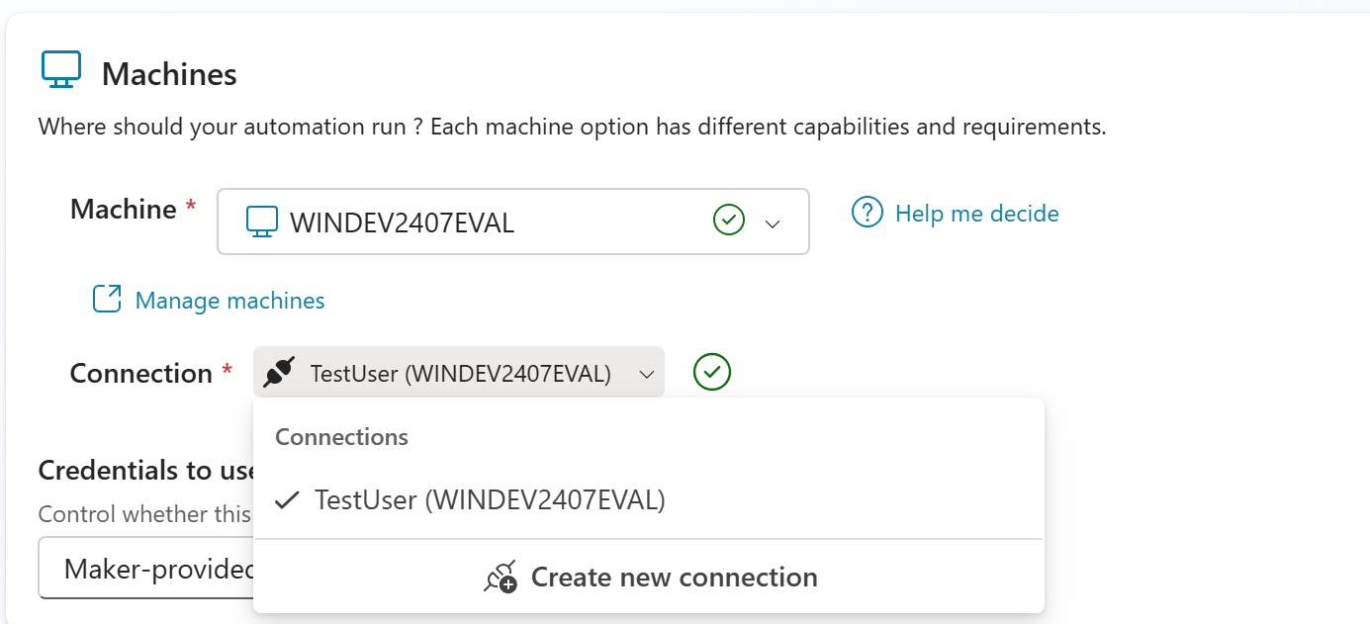Click the Connections header in the dropdown list
Viewport: 1370px width, 624px height.
[x=341, y=437]
